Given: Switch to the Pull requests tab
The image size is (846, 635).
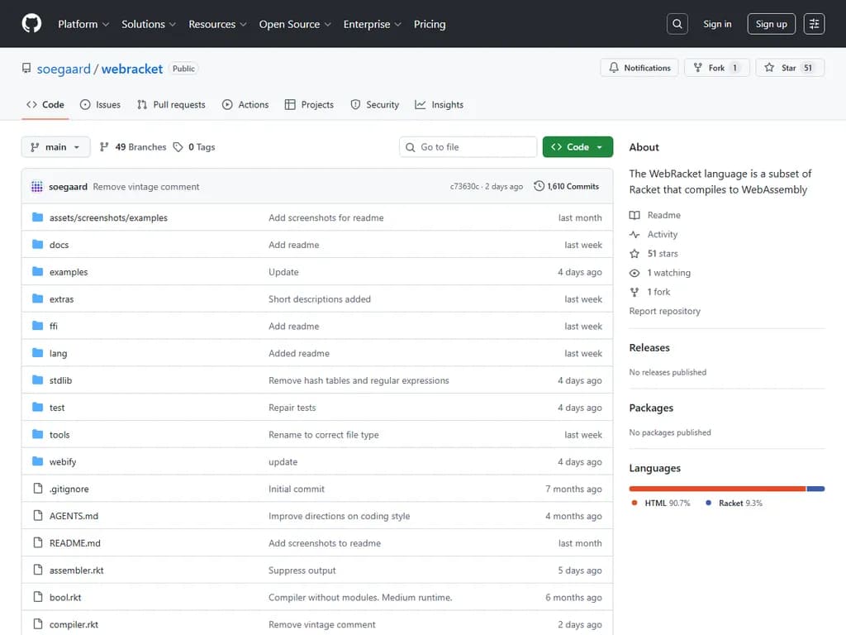Looking at the screenshot, I should tap(171, 104).
